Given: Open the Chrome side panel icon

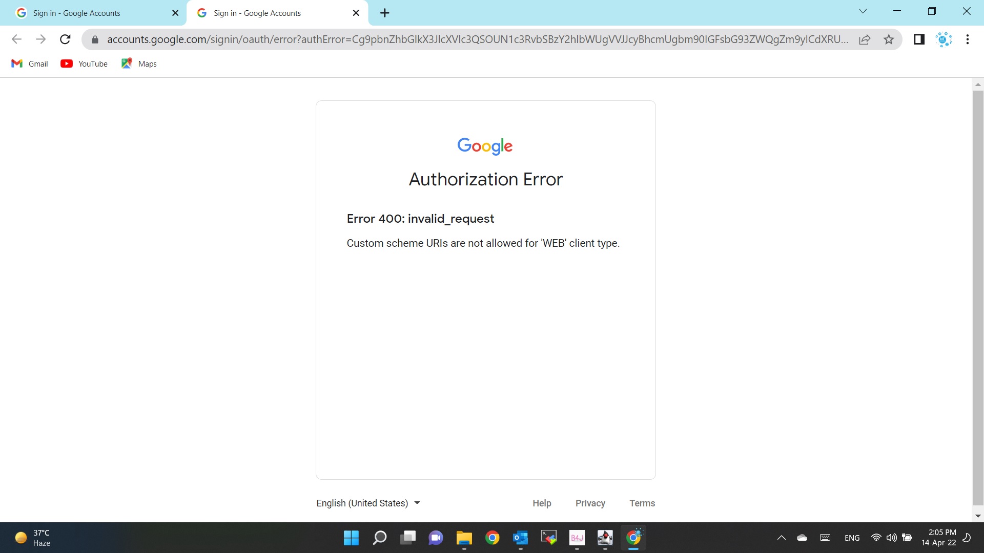Looking at the screenshot, I should [919, 39].
